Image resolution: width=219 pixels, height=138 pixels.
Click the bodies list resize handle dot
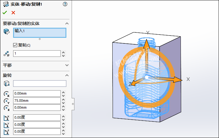[x=40, y=39]
